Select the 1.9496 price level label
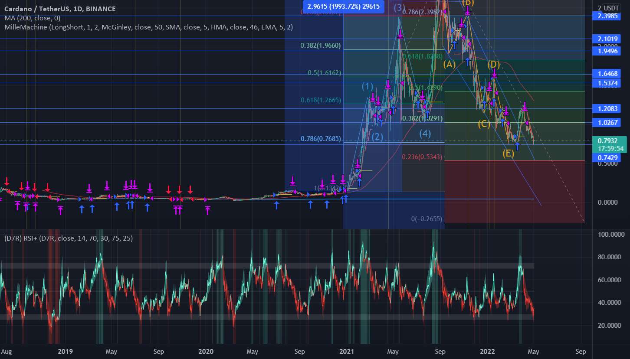The height and width of the screenshot is (359, 630). (606, 51)
